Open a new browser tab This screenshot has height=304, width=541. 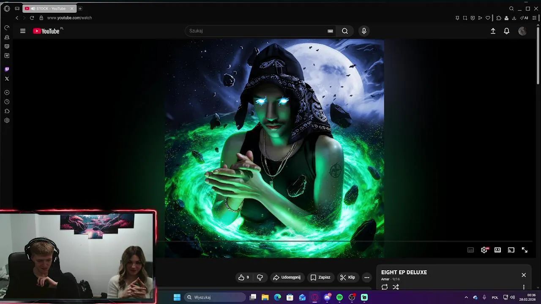click(80, 8)
